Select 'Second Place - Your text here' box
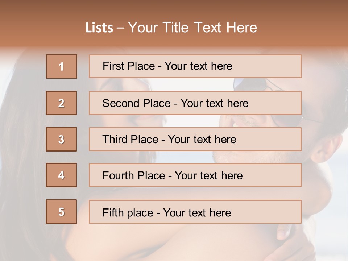348x261 pixels. pos(195,103)
